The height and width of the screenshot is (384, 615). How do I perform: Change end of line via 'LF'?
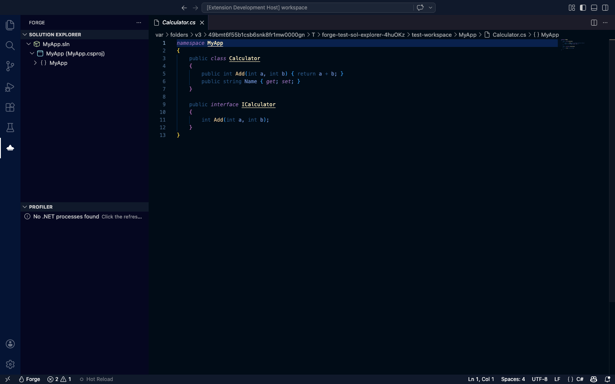[557, 379]
